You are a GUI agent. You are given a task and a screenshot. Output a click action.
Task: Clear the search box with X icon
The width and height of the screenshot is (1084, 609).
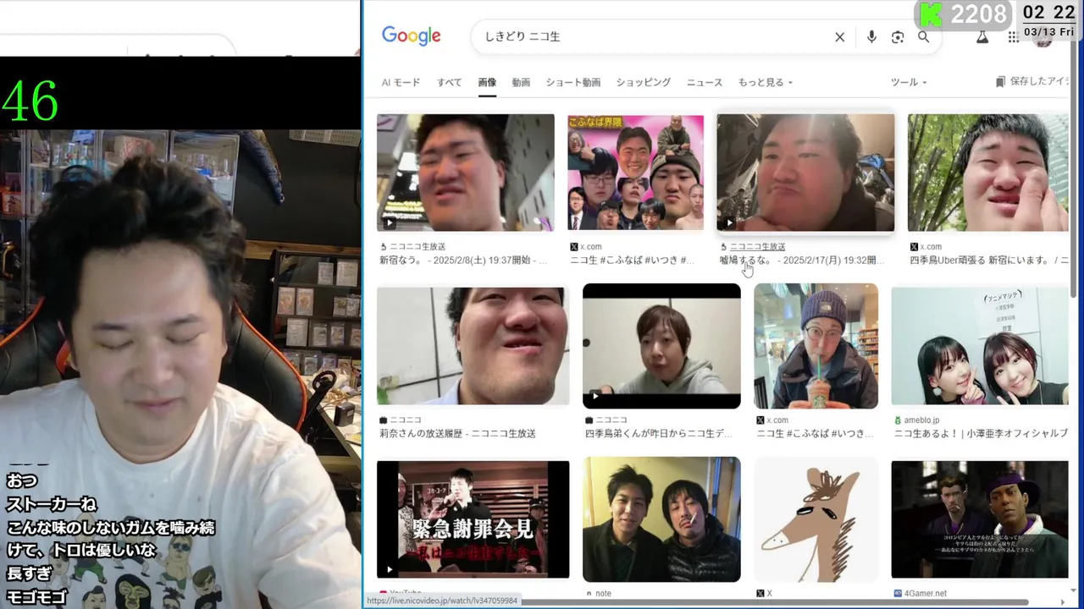[x=839, y=37]
